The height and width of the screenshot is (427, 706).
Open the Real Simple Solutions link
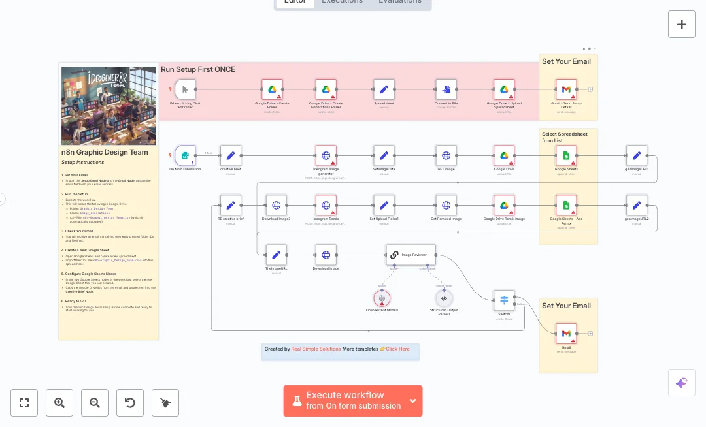pos(316,349)
